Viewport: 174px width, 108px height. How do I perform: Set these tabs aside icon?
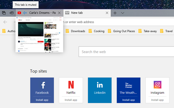pyautogui.click(x=12, y=13)
